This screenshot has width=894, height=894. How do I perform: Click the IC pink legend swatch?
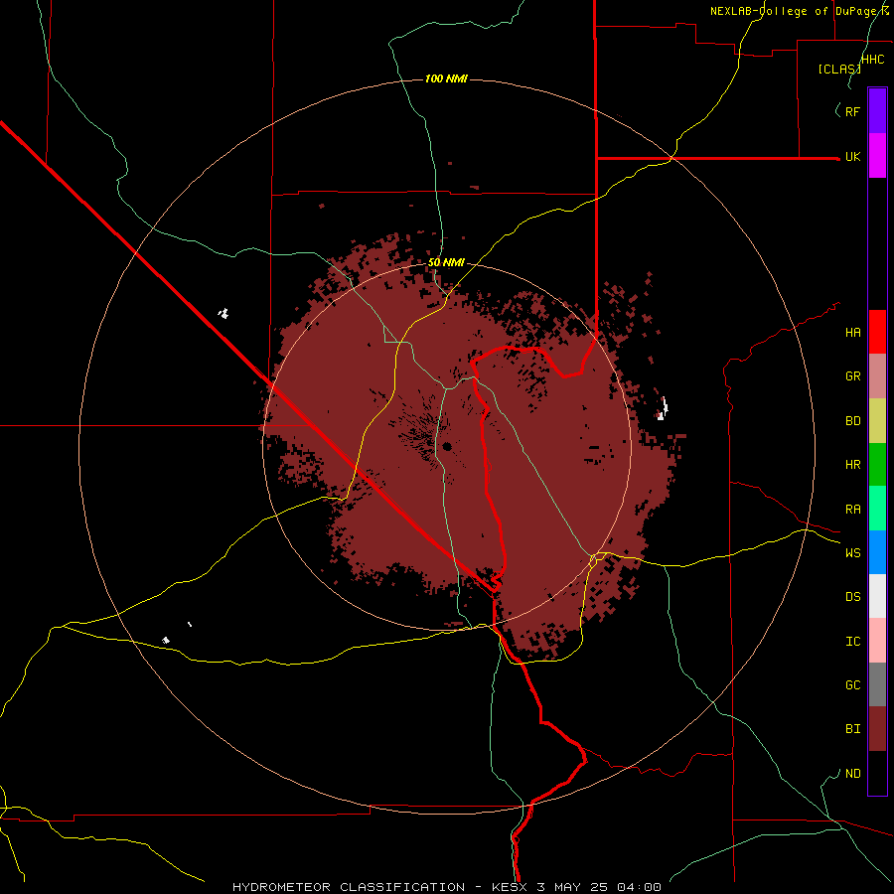point(877,641)
